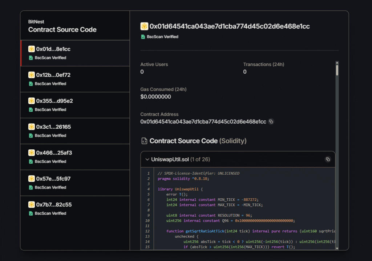Click the full address heading 0x01d64541ca...e1cc

(x=230, y=26)
